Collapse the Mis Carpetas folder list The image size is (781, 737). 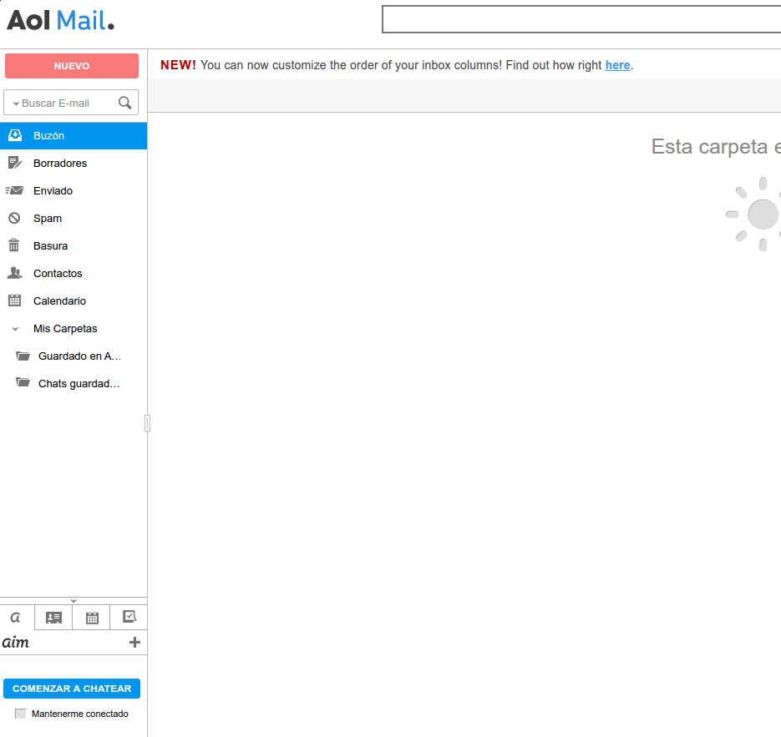15,329
